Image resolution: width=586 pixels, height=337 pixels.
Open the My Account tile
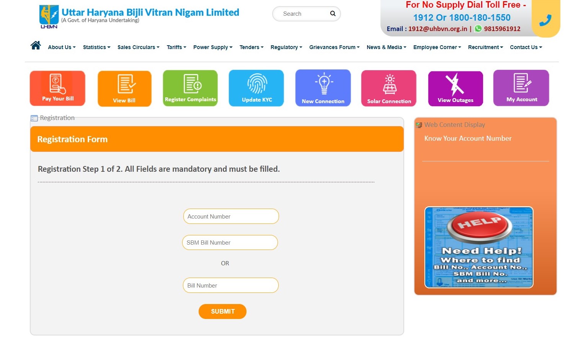(521, 88)
